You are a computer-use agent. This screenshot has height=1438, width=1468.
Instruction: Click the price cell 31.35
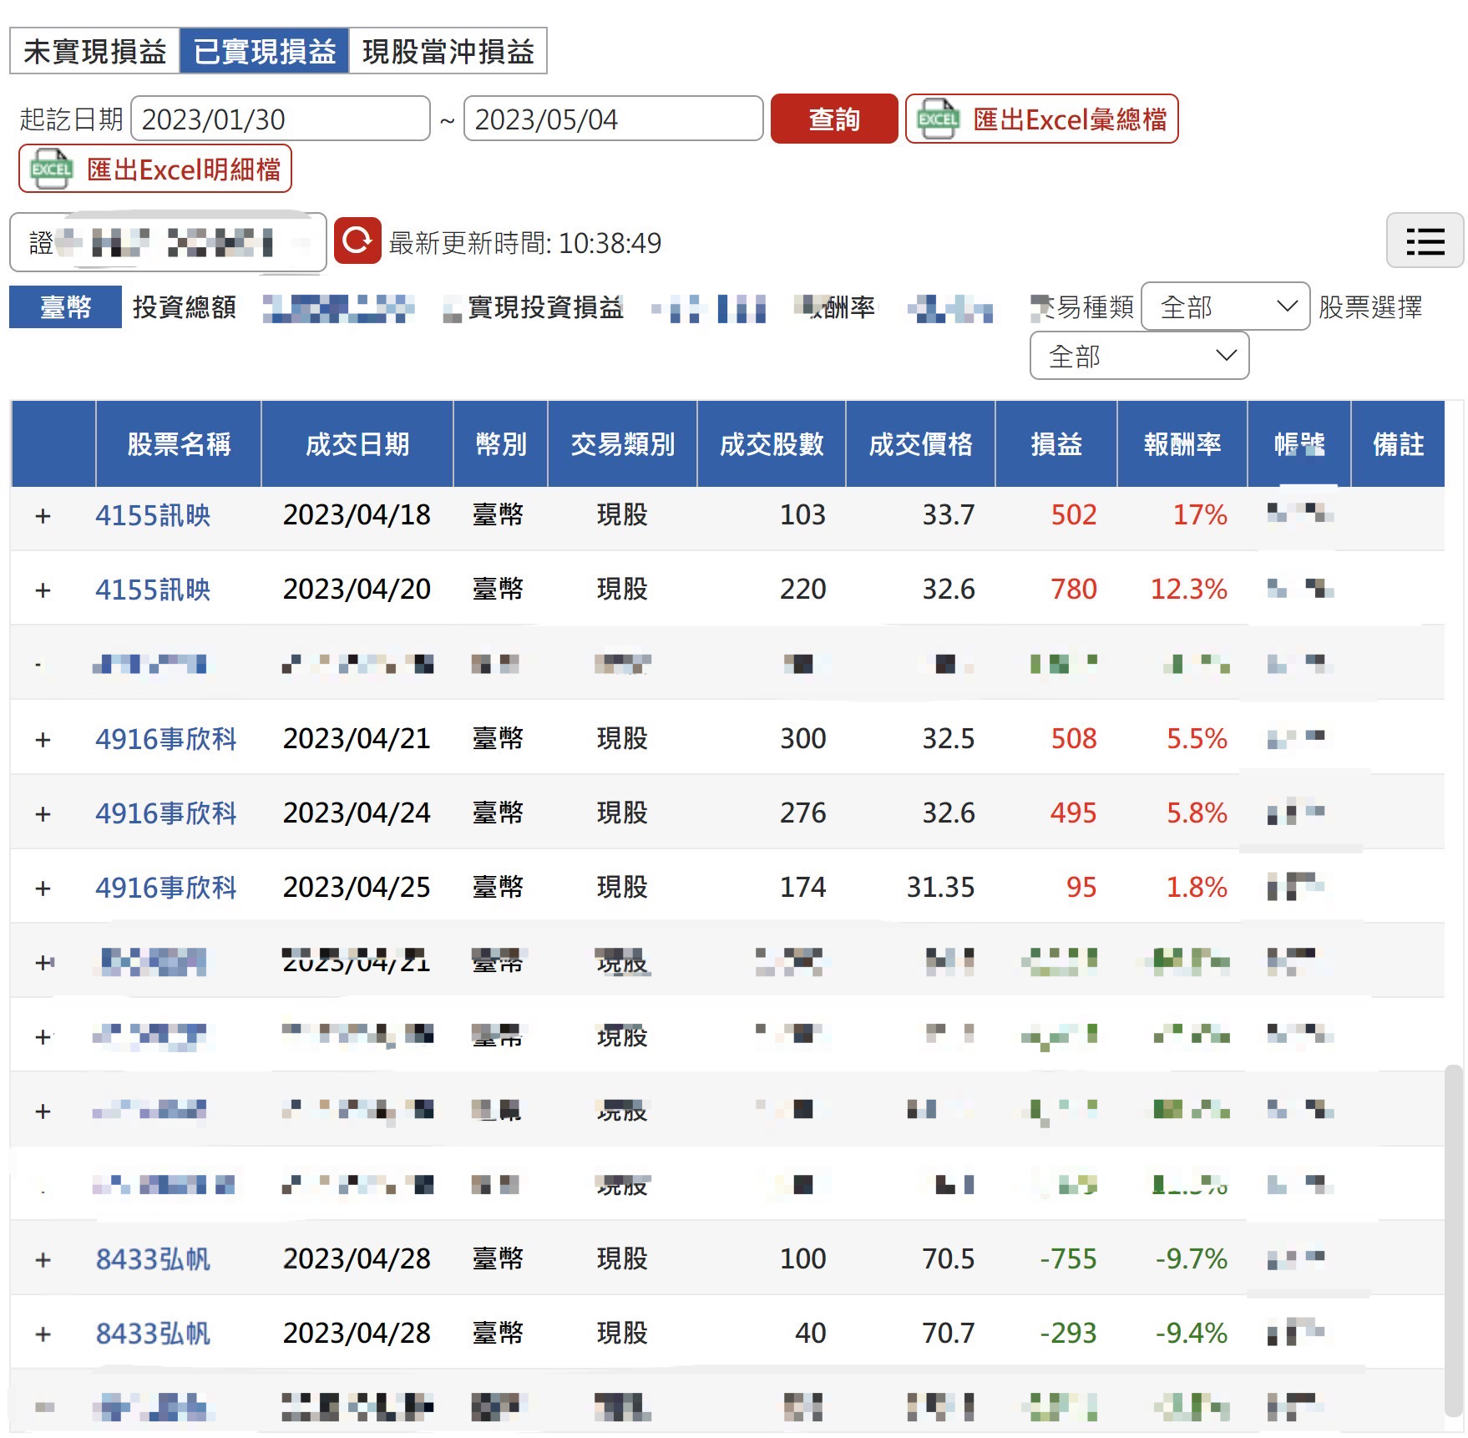(x=941, y=888)
